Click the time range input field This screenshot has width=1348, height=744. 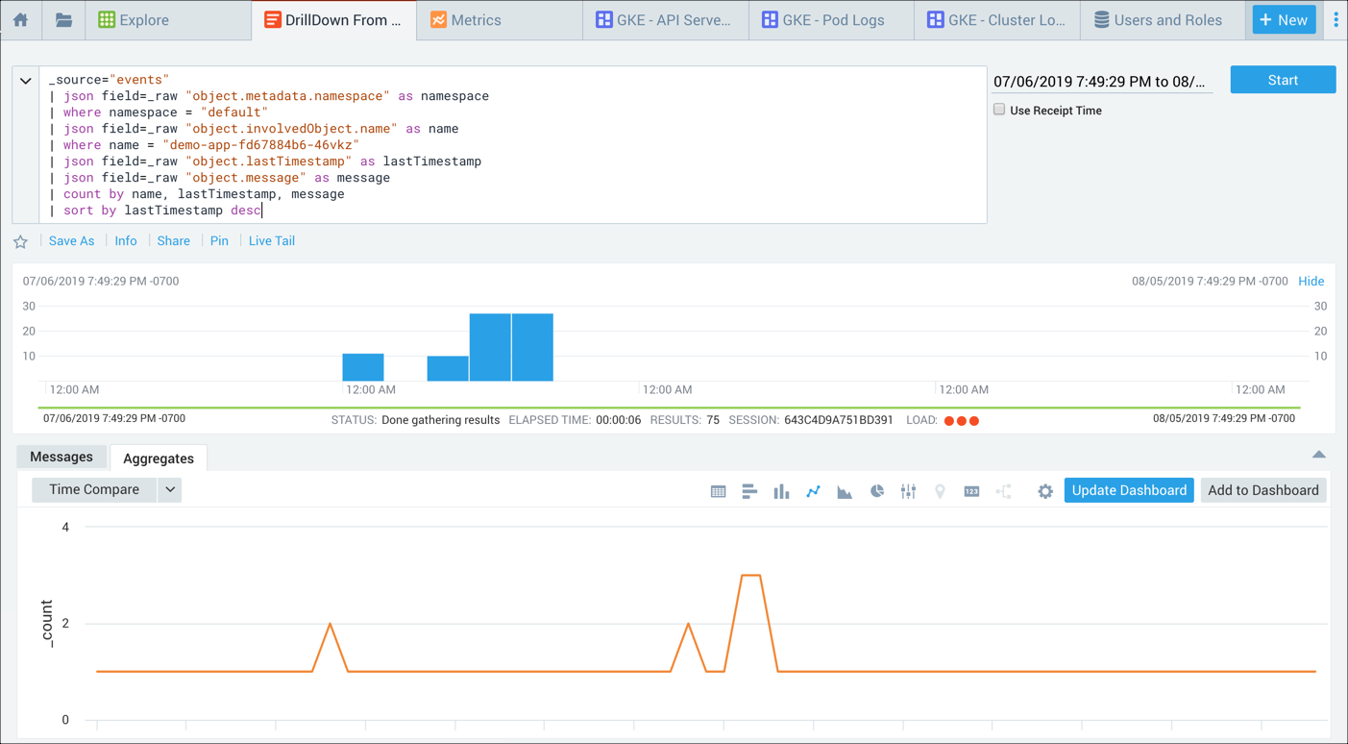pos(1101,82)
